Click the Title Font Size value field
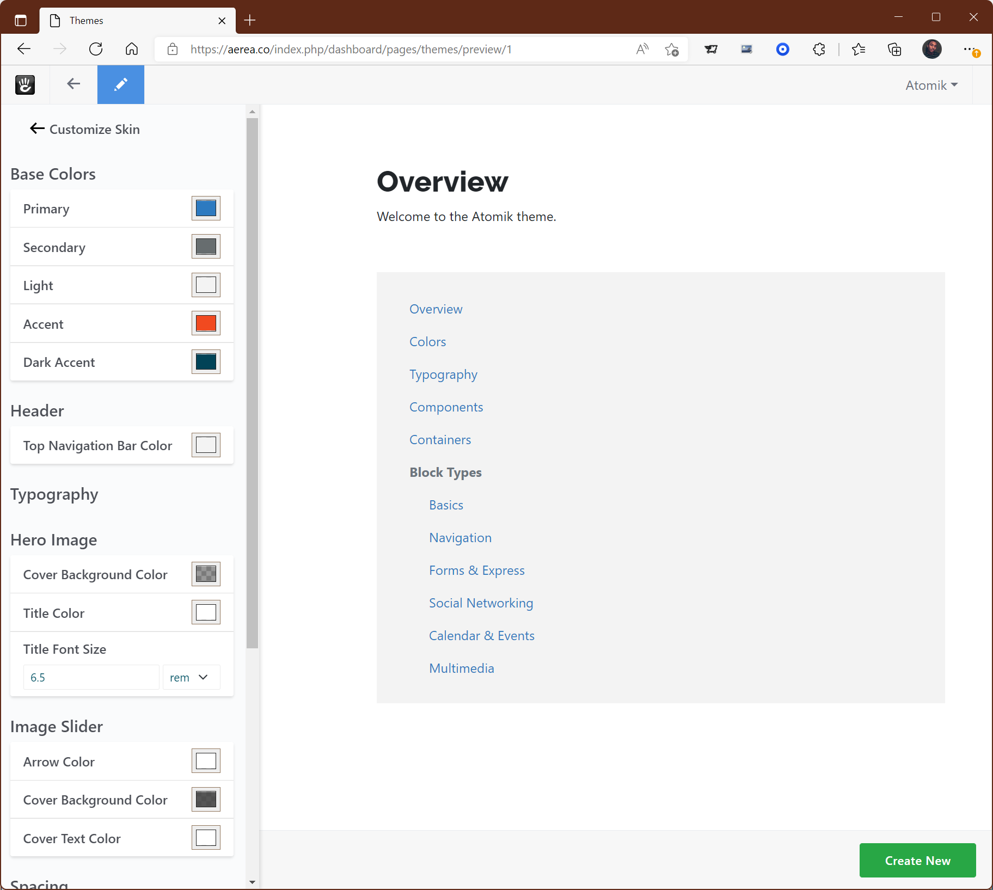The image size is (993, 890). [x=90, y=677]
